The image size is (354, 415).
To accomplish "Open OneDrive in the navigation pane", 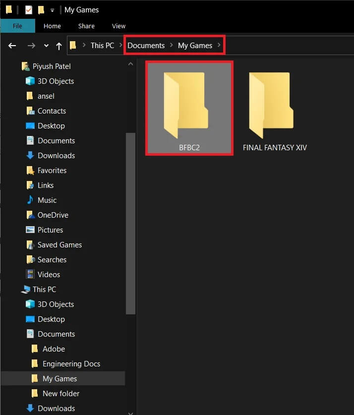I will point(53,215).
